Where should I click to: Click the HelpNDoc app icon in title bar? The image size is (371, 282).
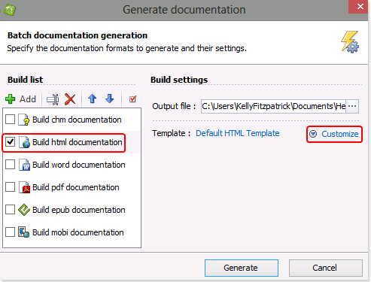10,10
